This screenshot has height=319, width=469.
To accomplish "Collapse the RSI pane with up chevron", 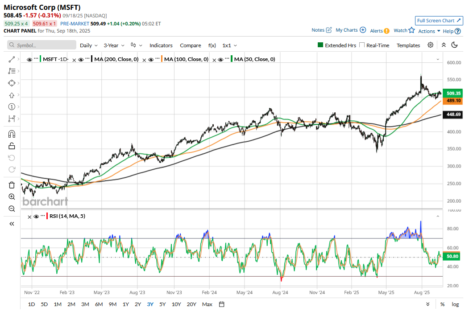I will [438, 216].
